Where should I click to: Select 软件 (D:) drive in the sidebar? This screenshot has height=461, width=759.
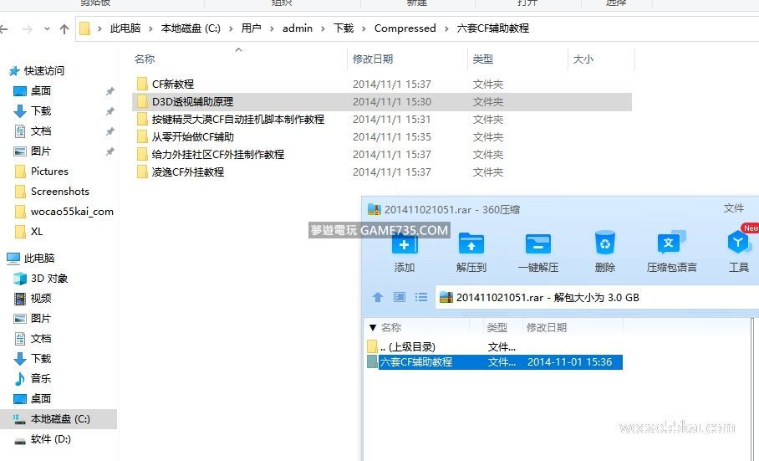point(50,439)
